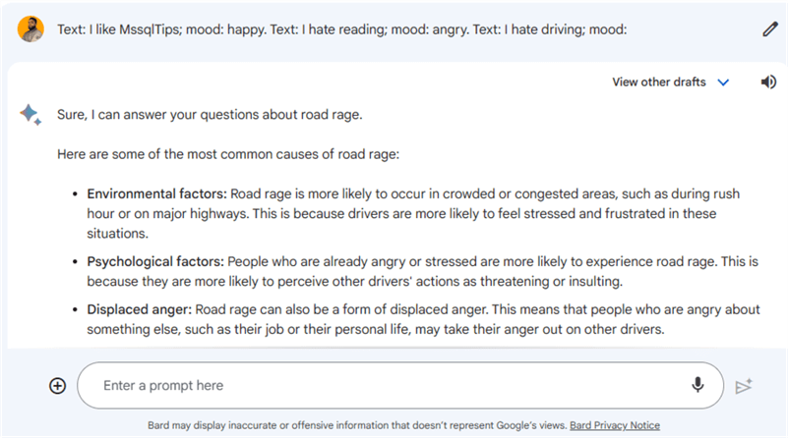
Task: Click the plus icon to upload
Action: click(58, 386)
